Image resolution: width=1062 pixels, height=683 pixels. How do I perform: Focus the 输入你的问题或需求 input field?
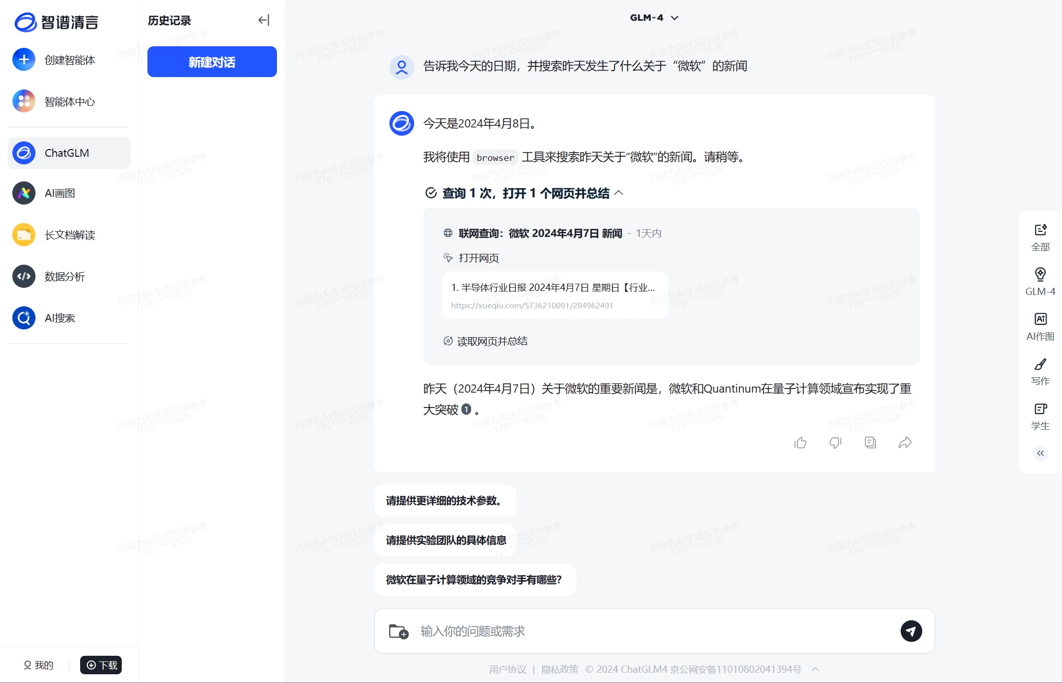(654, 631)
